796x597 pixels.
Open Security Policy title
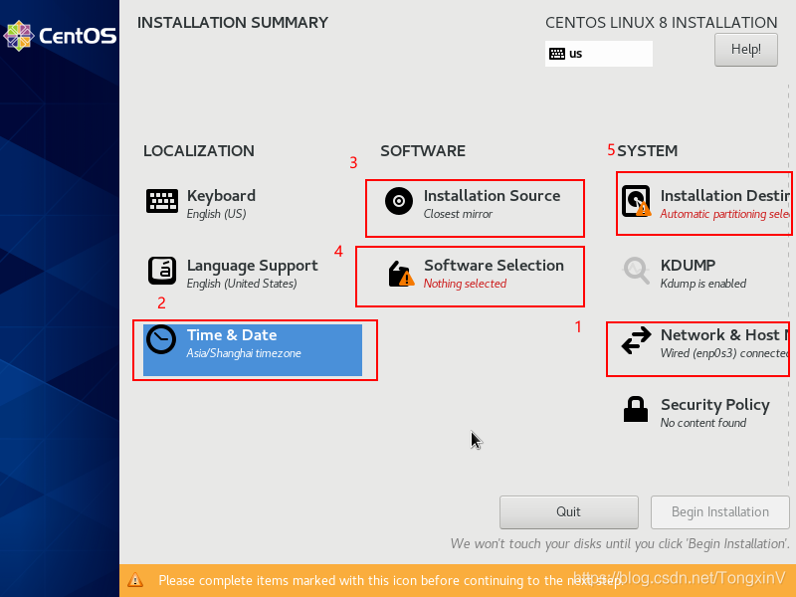715,405
